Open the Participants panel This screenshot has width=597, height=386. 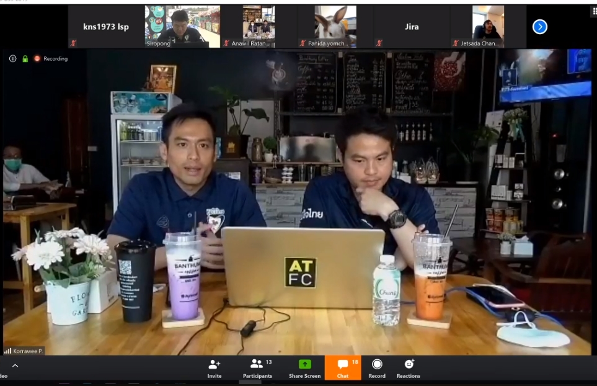pyautogui.click(x=257, y=365)
